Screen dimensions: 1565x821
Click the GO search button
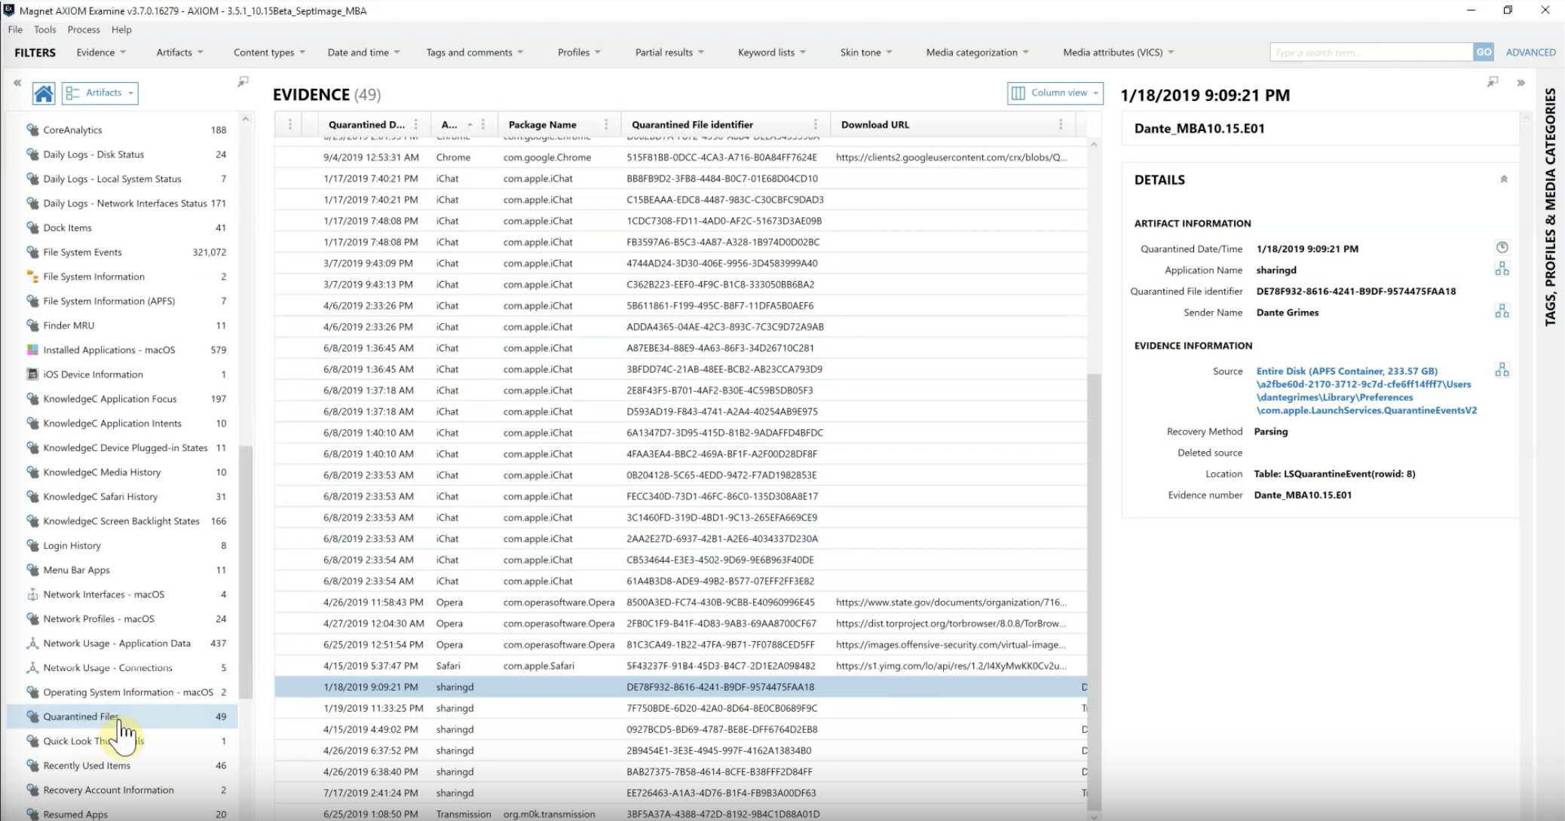[1483, 52]
